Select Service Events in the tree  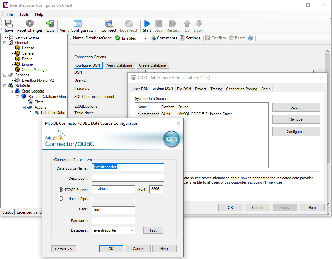27,37
